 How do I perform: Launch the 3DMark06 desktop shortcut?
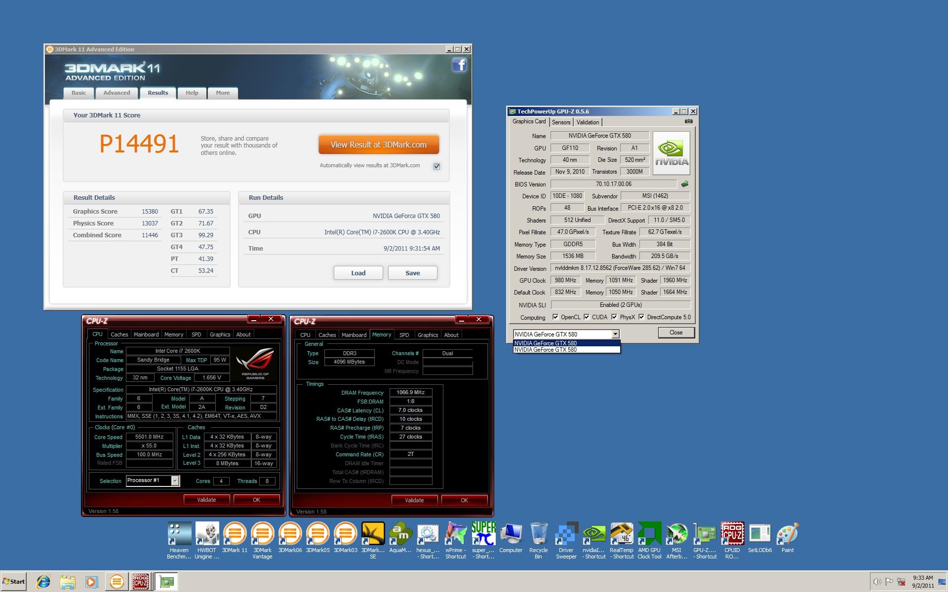(290, 538)
